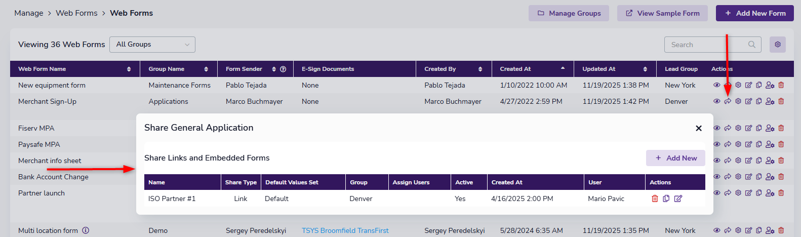
Task: Copy the ISO Partner #1 share link
Action: click(x=666, y=199)
